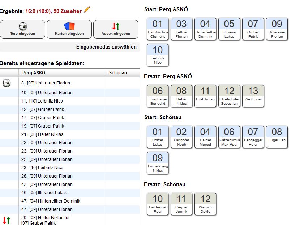
Task: Select substitute 11 Pilsl Julian
Action: pyautogui.click(x=205, y=96)
